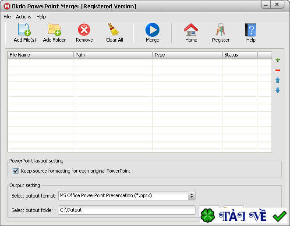Open the File menu
Viewport: 290px width, 226px height.
[x=7, y=17]
